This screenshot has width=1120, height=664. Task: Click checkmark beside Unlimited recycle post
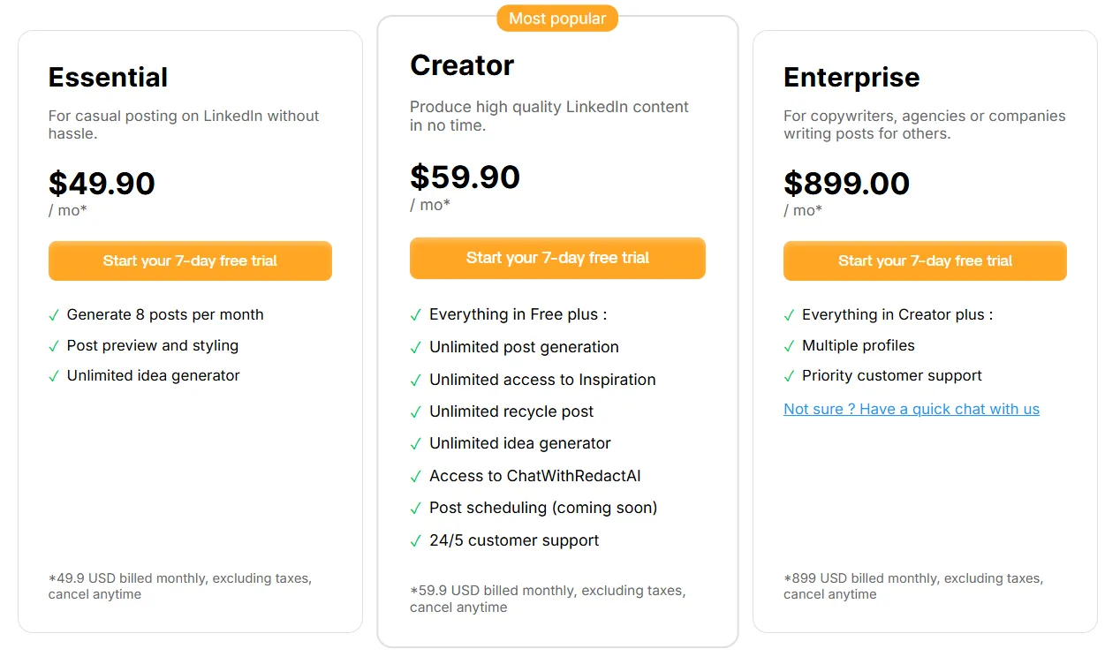416,412
